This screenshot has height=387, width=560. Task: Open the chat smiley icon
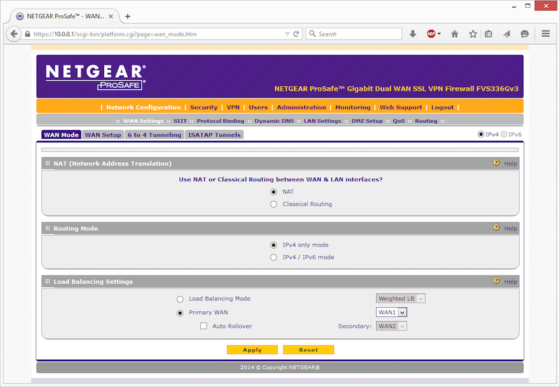(524, 34)
